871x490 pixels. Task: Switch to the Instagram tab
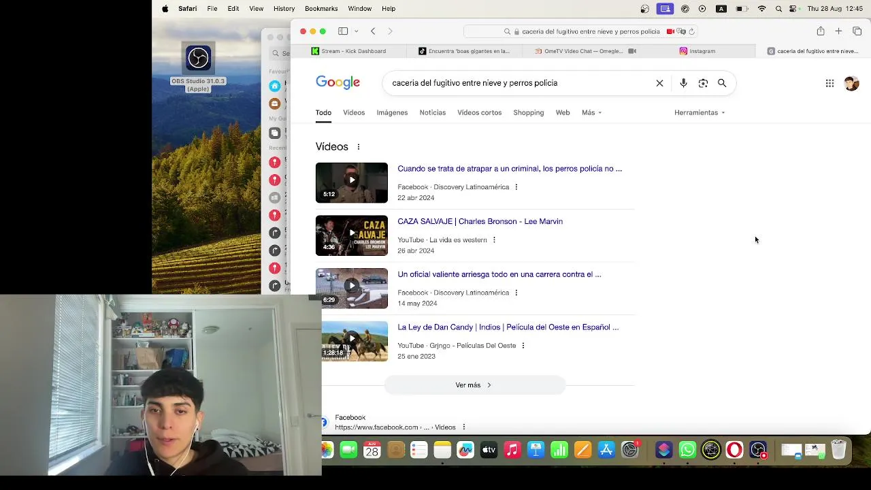[697, 51]
